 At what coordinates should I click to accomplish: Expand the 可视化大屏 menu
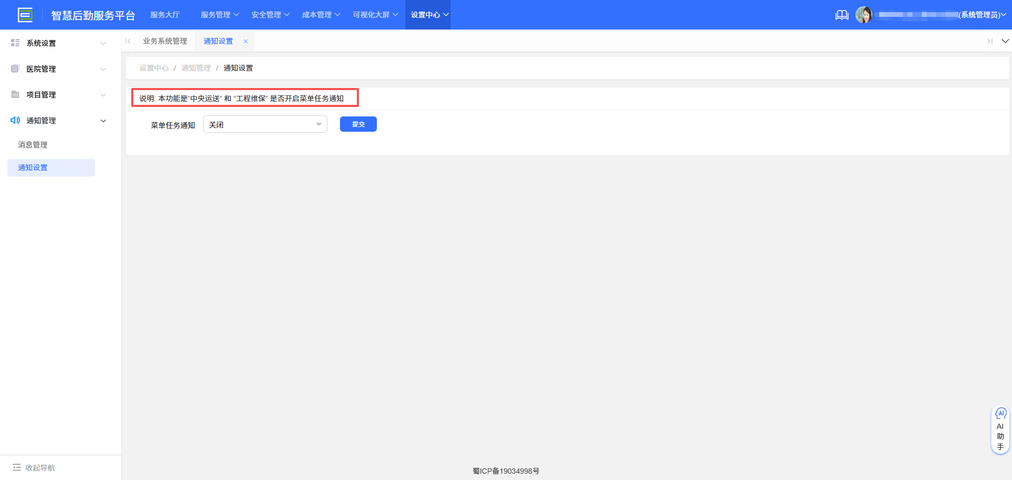pos(375,14)
